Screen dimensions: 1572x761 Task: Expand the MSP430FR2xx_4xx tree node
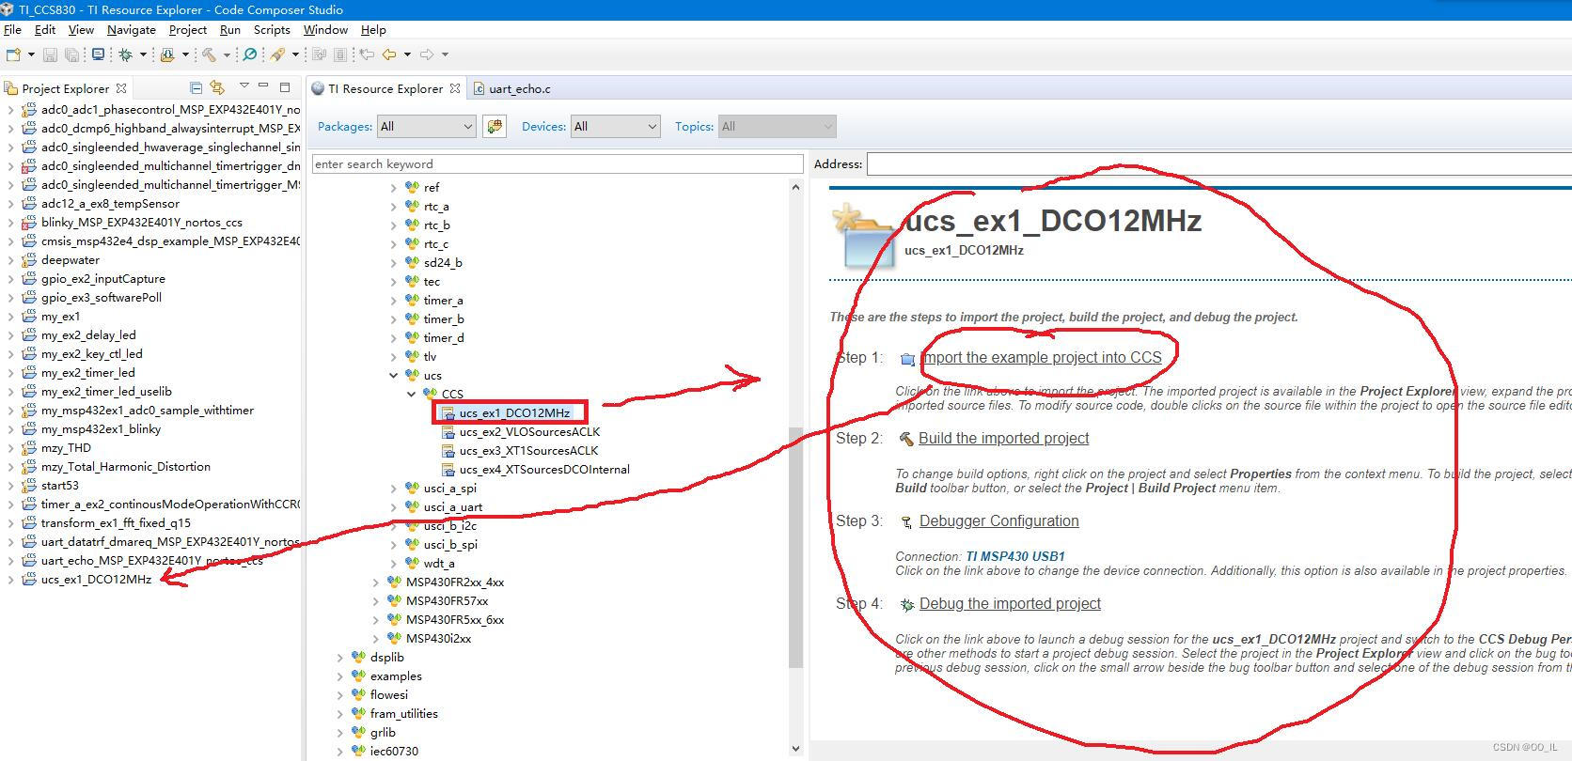376,582
